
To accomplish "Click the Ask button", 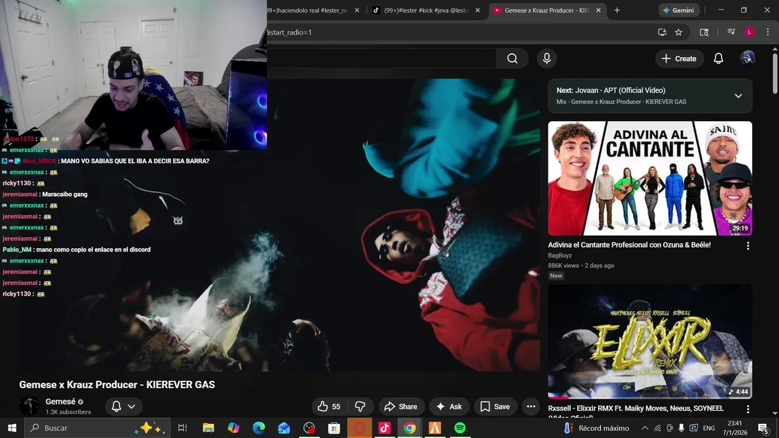I will tap(449, 406).
